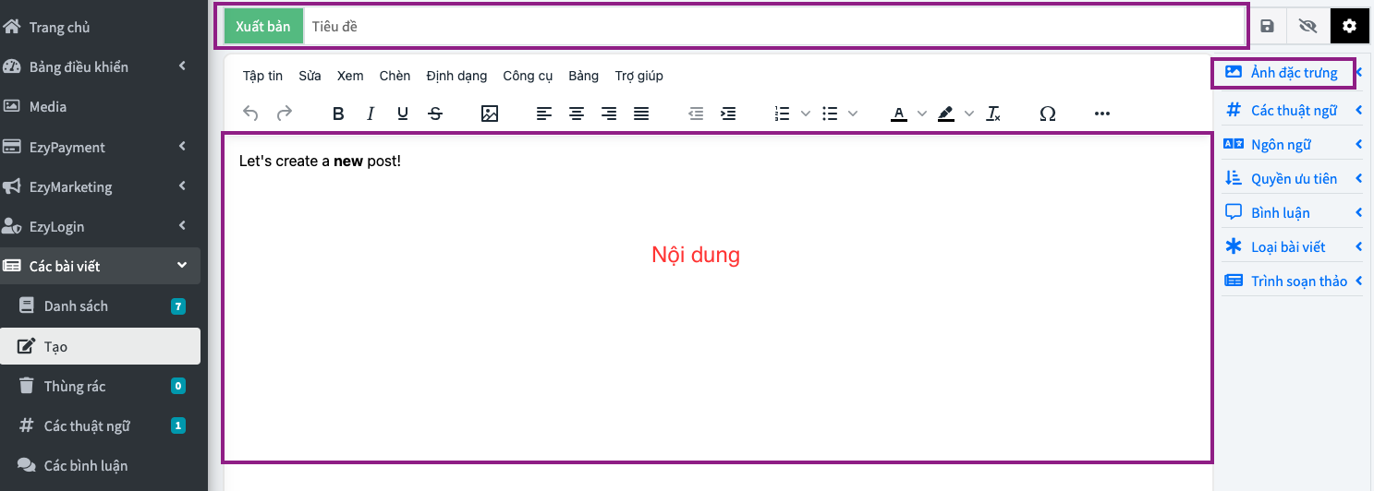Open bullet list style dropdown
This screenshot has width=1374, height=491.
pyautogui.click(x=852, y=114)
